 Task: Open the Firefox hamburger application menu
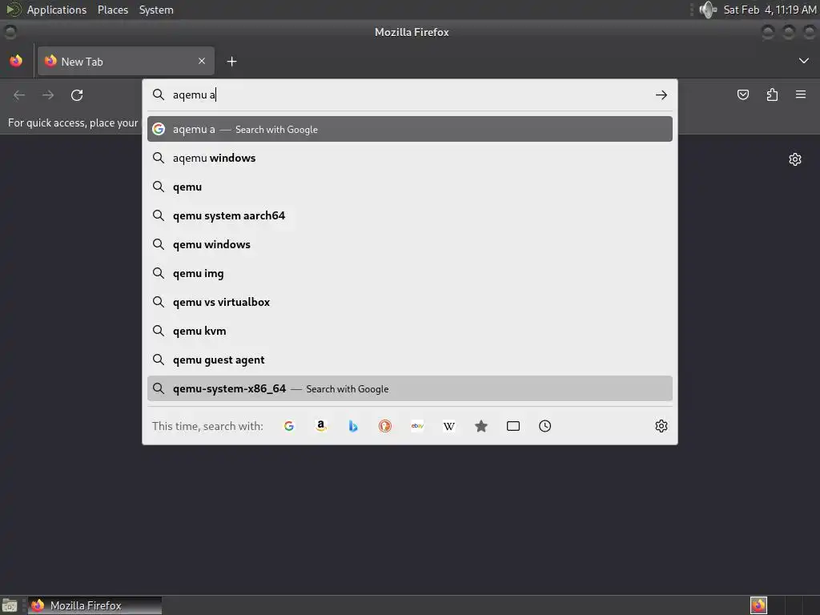[x=801, y=94]
